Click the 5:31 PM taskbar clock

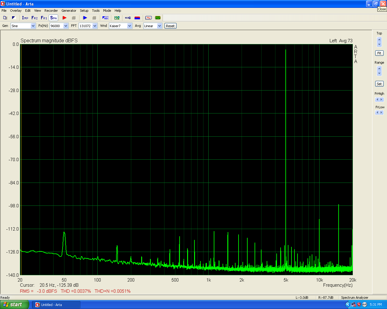pos(376,305)
